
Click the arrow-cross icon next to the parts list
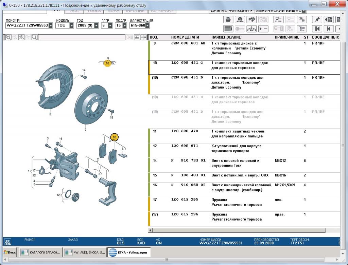[144, 37]
